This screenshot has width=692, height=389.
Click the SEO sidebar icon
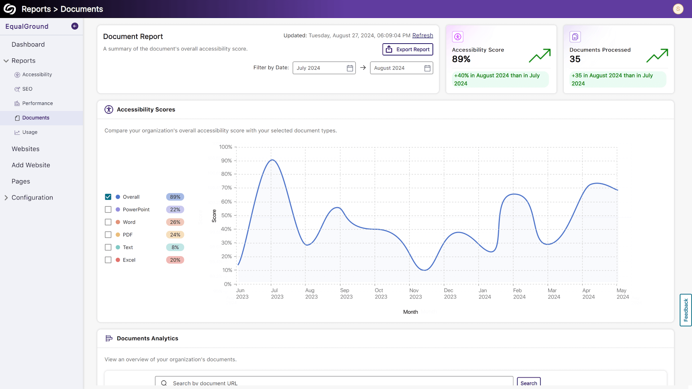17,89
